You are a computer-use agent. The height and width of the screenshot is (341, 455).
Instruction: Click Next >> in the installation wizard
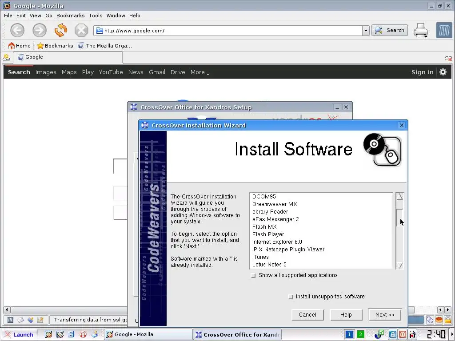[385, 315]
